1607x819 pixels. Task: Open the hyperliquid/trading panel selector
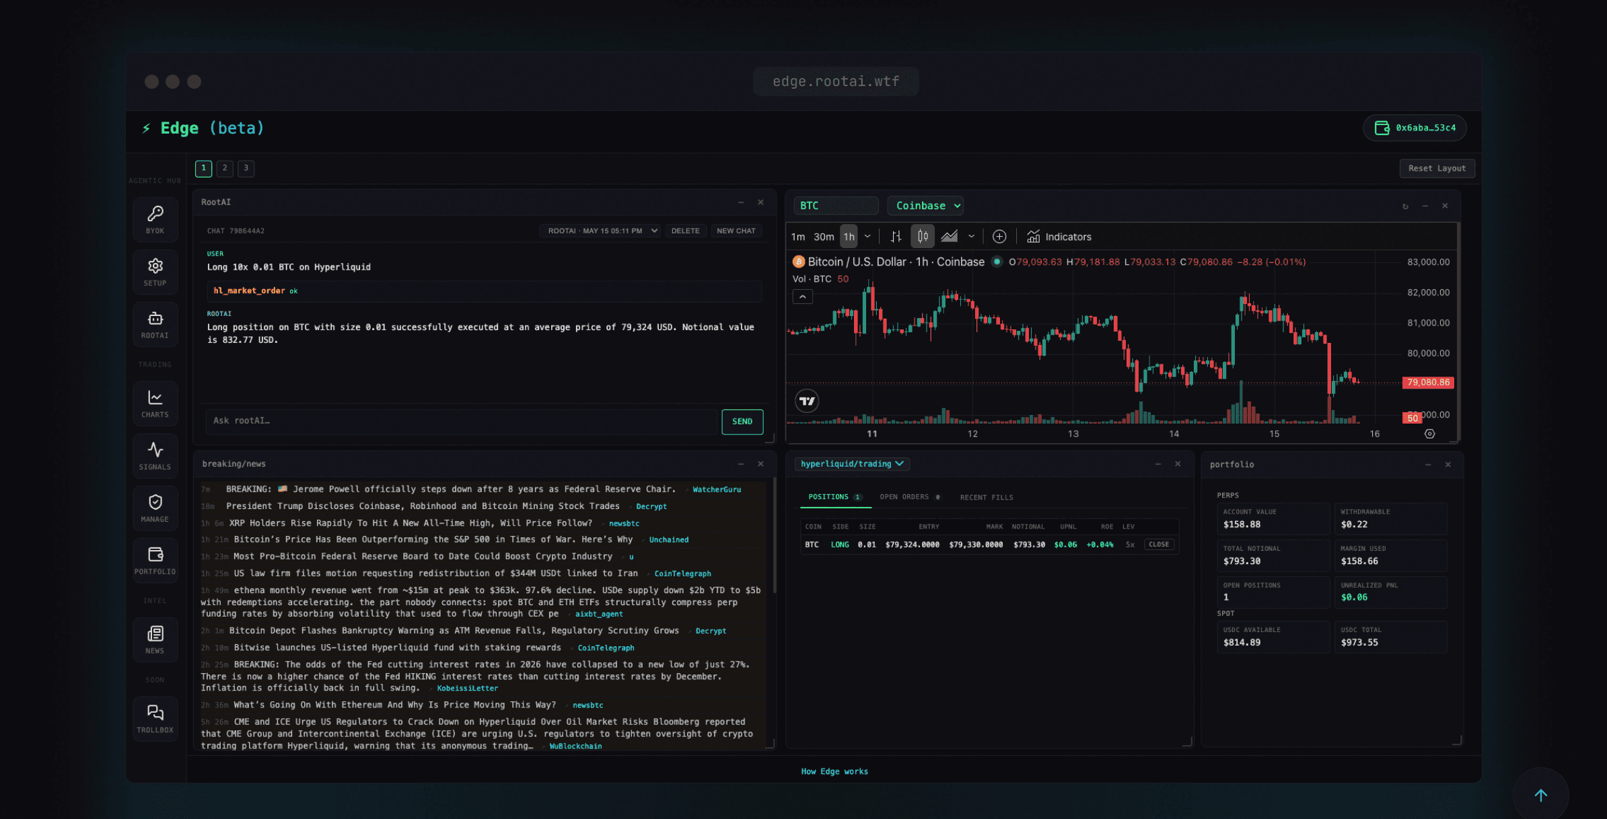pos(852,464)
